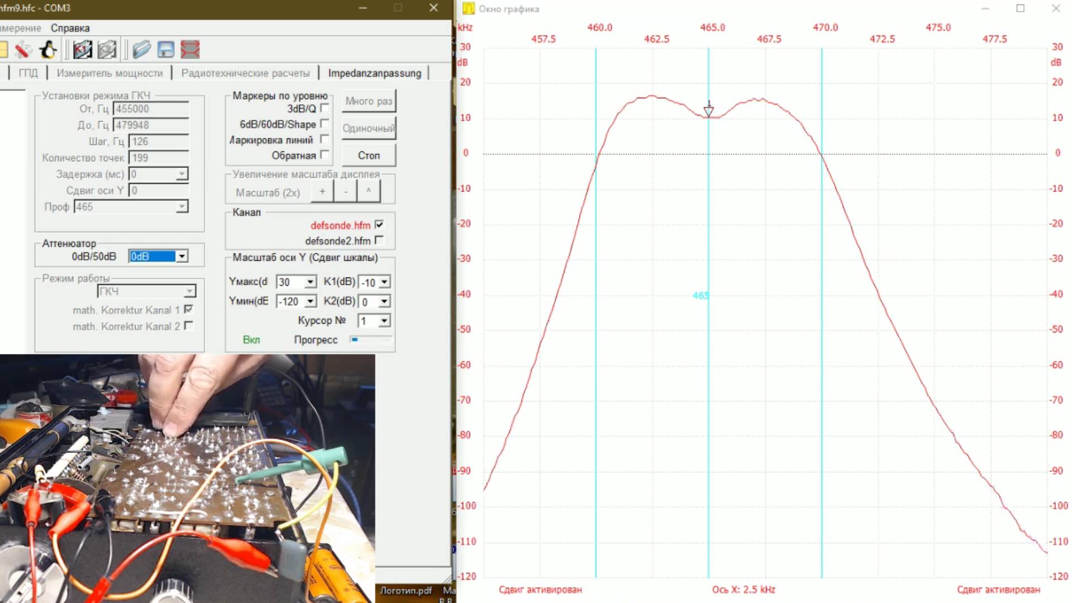Click the K1 channel calibration icon

tap(82, 50)
